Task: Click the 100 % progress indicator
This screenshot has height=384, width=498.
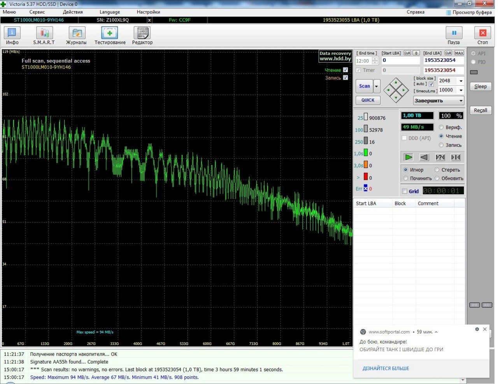Action: [x=451, y=116]
